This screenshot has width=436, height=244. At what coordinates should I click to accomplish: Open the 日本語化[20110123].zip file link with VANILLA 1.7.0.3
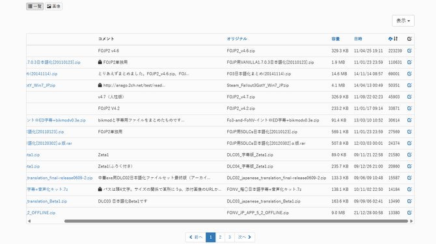click(x=53, y=62)
